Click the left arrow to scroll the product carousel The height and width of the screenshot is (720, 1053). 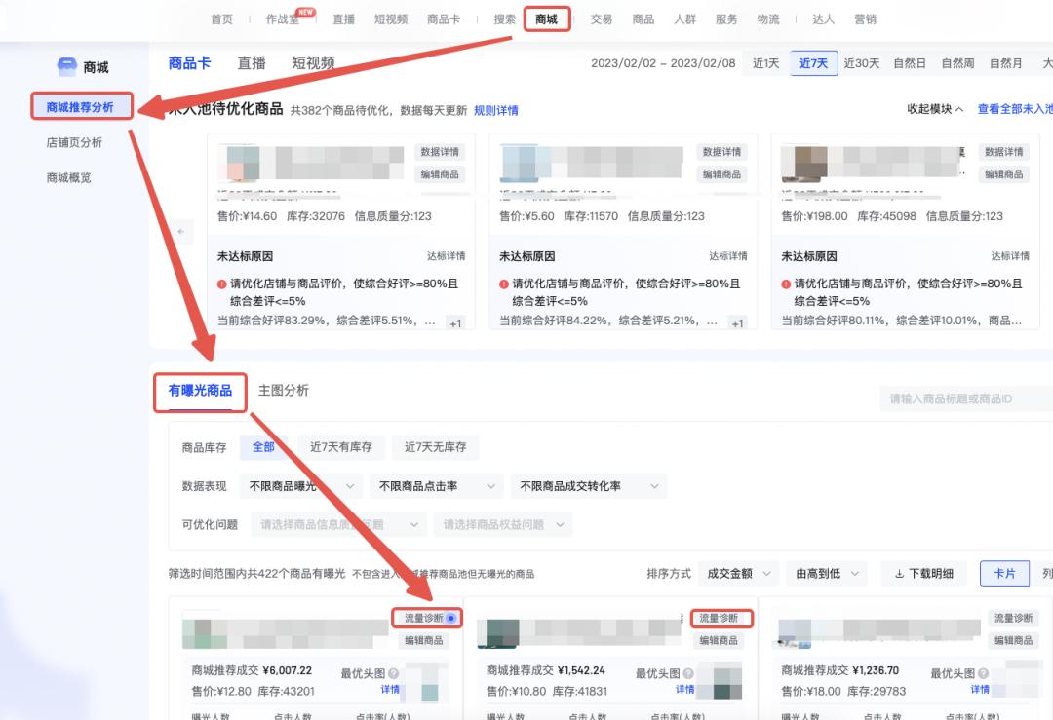pyautogui.click(x=181, y=232)
